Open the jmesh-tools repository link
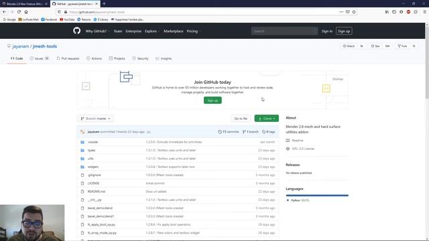 [45, 46]
